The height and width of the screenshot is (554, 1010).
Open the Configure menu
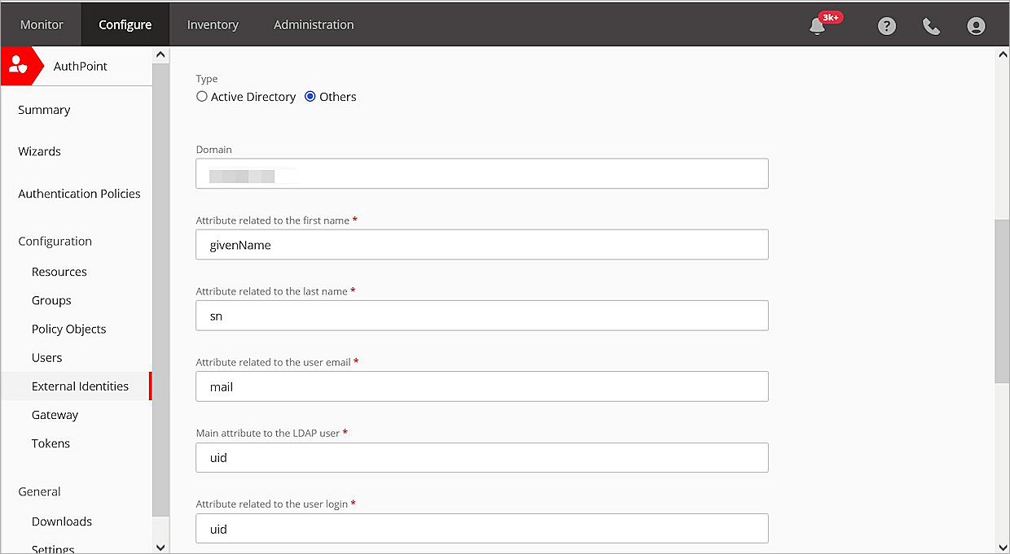(125, 24)
